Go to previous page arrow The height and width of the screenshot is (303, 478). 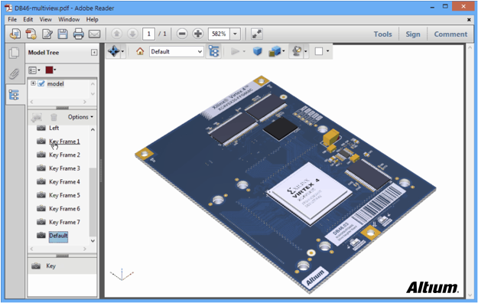pyautogui.click(x=116, y=34)
